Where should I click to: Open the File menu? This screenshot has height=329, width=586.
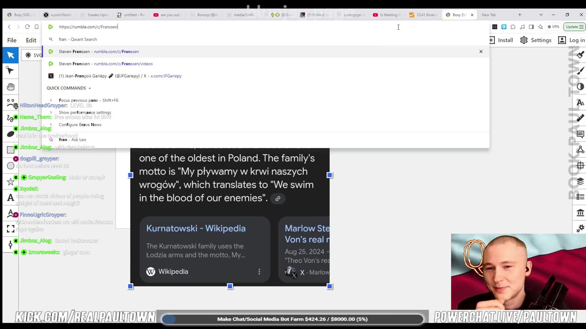point(12,40)
